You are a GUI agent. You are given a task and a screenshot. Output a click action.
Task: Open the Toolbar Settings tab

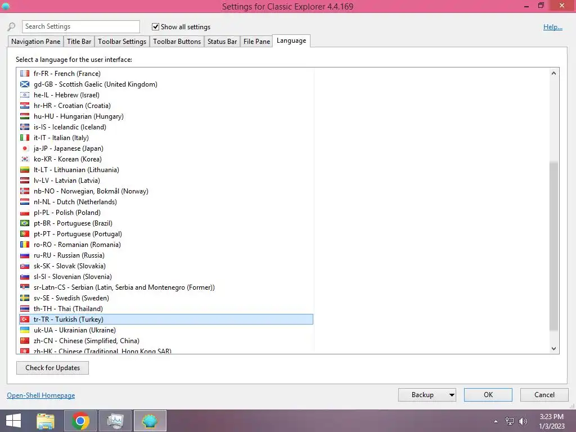coord(122,42)
